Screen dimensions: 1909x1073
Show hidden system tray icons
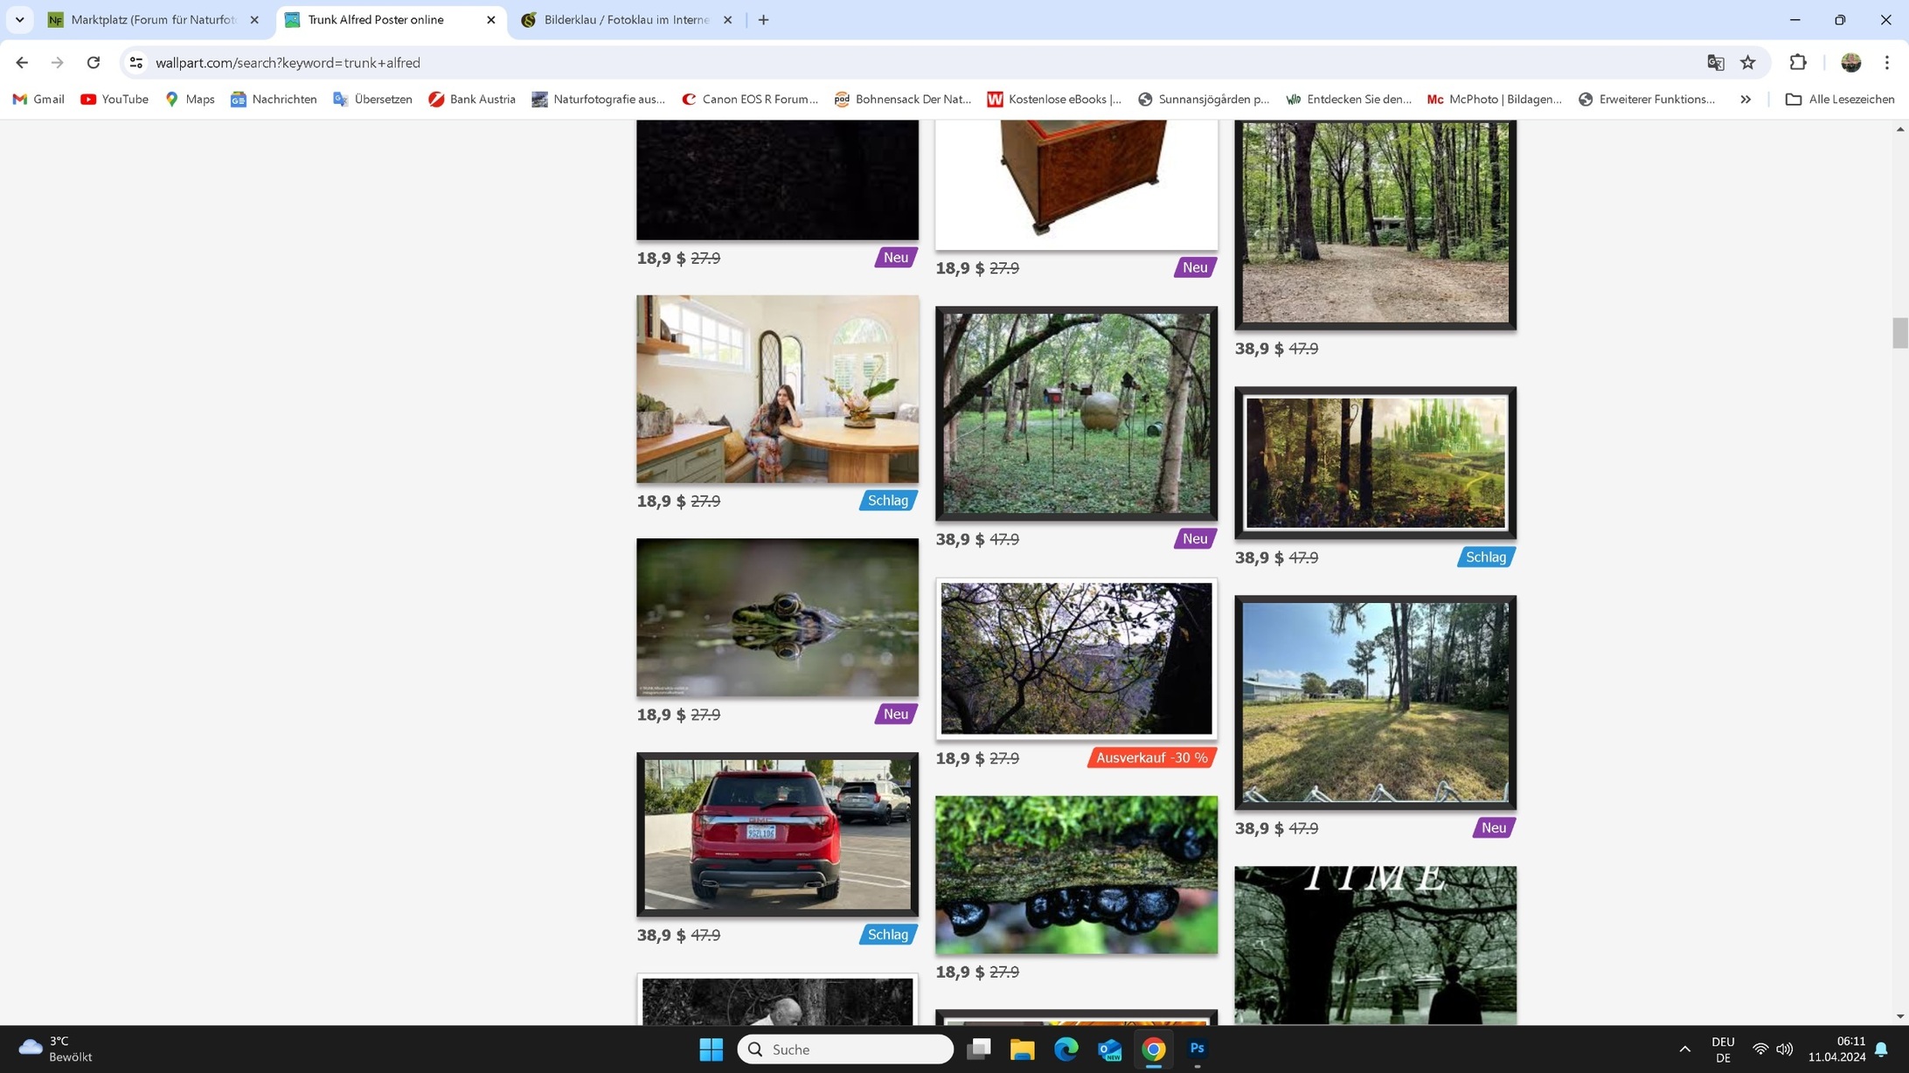click(1684, 1048)
